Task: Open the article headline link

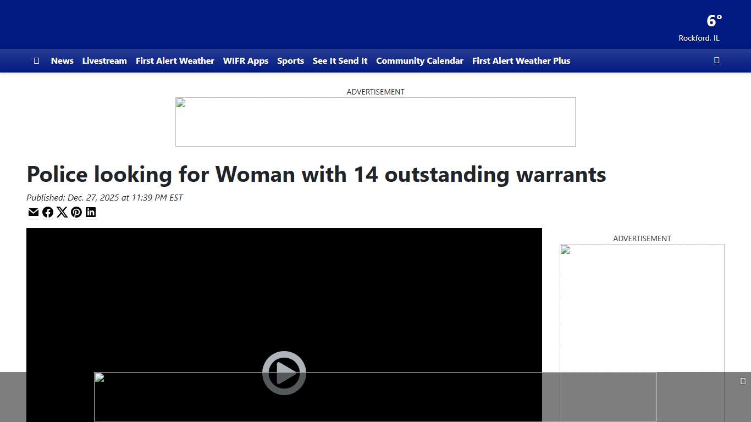Action: tap(316, 174)
